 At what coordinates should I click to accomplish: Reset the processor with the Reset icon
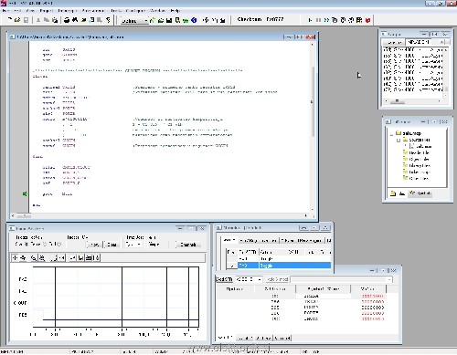[359, 20]
